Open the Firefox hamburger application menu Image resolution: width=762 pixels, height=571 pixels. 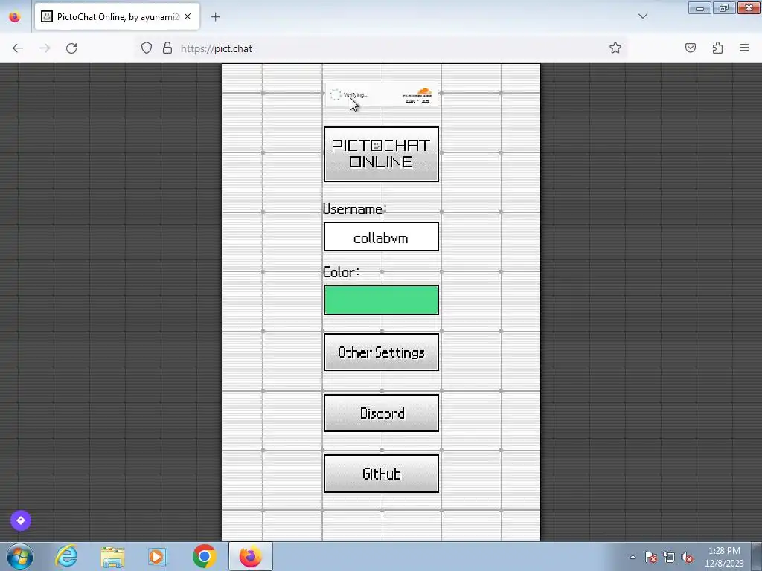coord(744,48)
